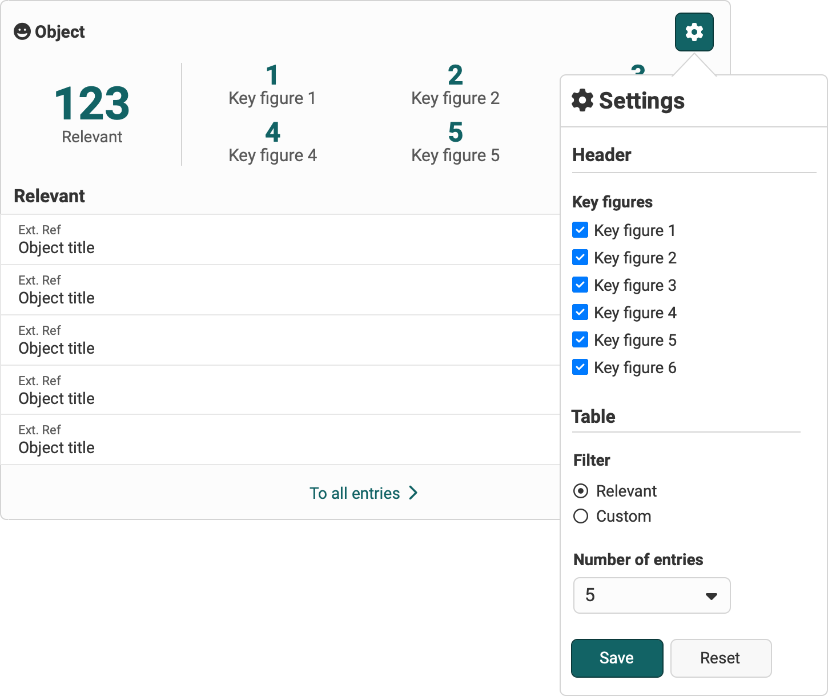
Task: Click the Relevant section heading
Action: (x=49, y=195)
